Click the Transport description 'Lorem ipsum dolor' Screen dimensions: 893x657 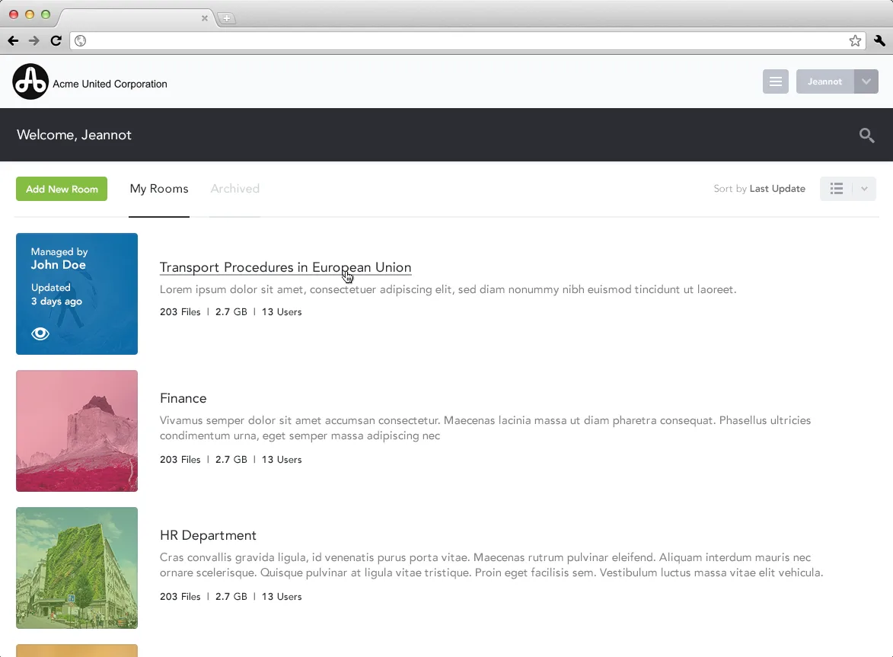[448, 289]
